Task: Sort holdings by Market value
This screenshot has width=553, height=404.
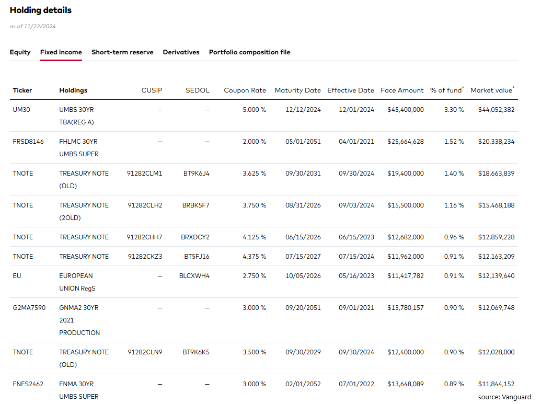Action: point(490,90)
